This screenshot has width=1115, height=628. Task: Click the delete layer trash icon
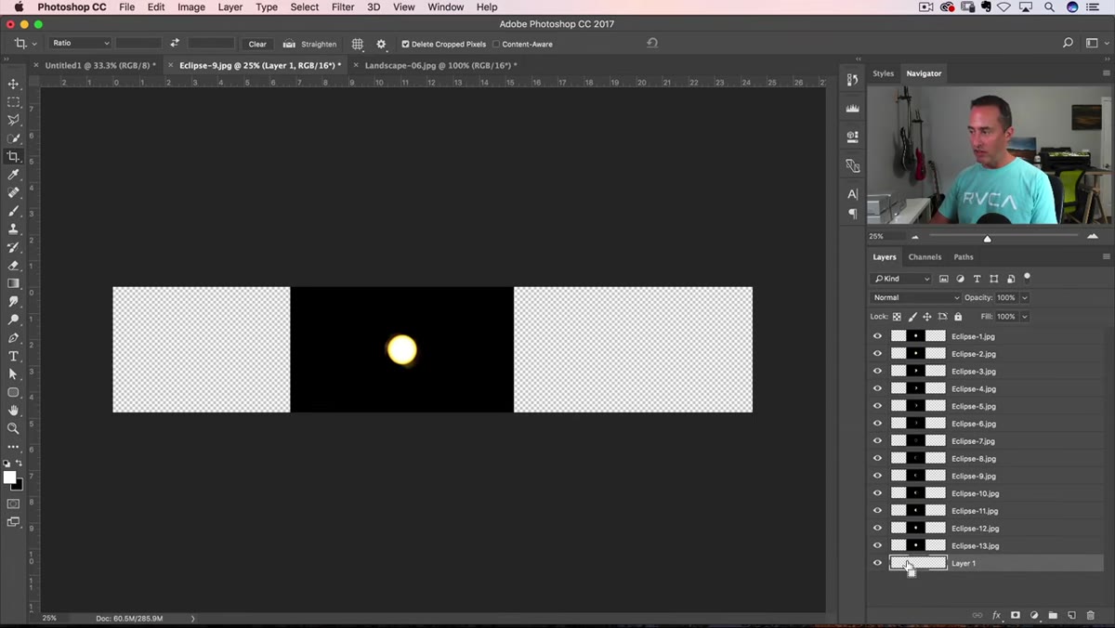1091,615
